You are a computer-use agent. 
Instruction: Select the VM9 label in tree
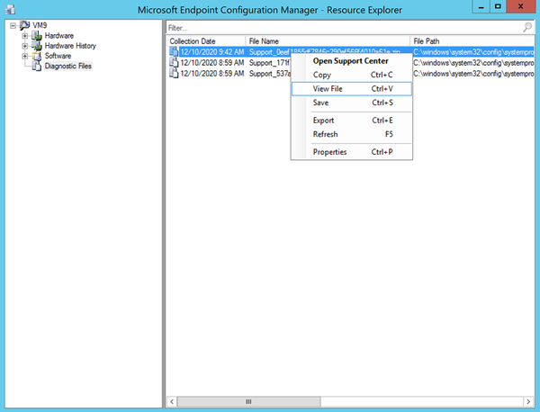(x=40, y=25)
